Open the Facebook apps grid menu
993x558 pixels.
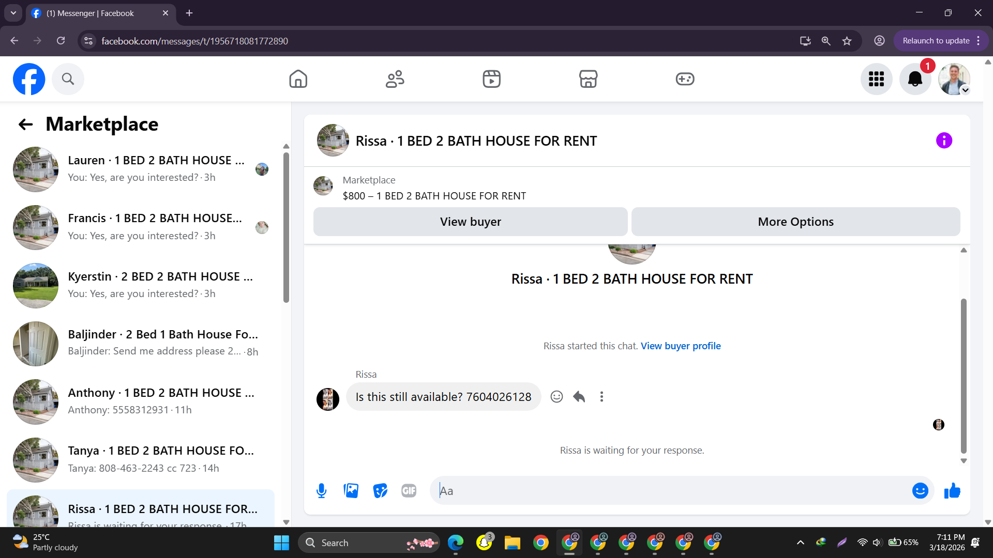click(x=876, y=79)
